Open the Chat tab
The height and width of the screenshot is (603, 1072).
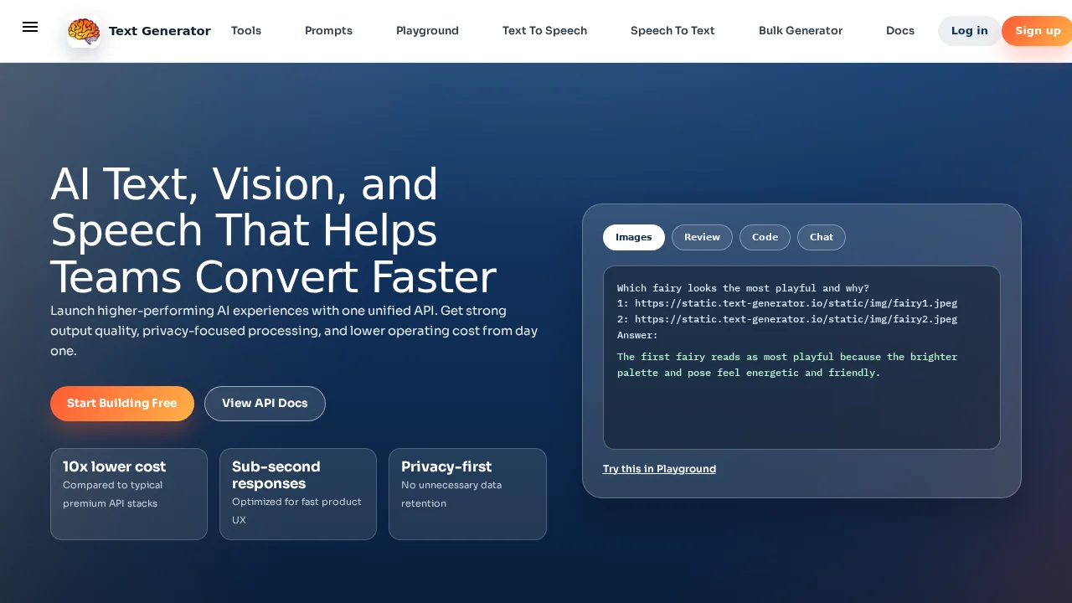pos(821,237)
